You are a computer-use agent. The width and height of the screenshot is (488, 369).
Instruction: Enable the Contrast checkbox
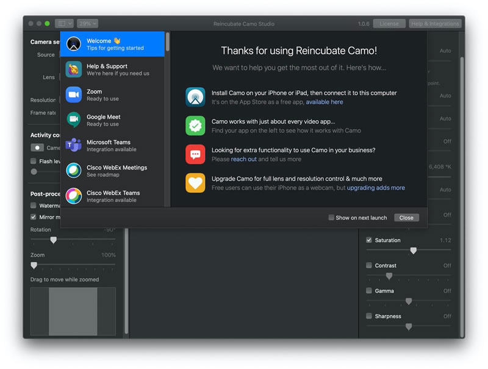[x=369, y=265]
